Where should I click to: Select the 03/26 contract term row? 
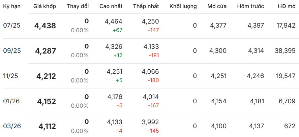point(150,126)
